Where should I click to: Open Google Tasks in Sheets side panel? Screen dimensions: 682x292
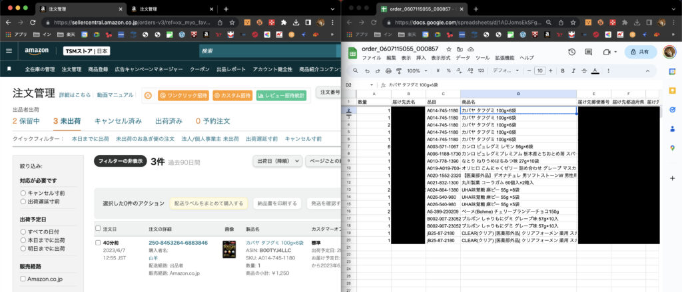(673, 110)
